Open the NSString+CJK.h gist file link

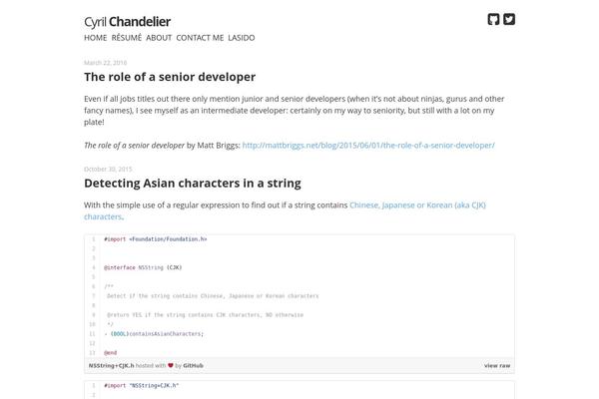coord(112,365)
